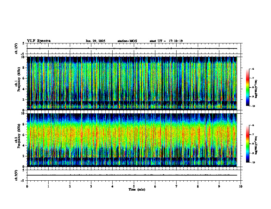Screen dimensions: 271x209
Task: Click the ch.2 spectrogram panel
Action: tap(132, 140)
